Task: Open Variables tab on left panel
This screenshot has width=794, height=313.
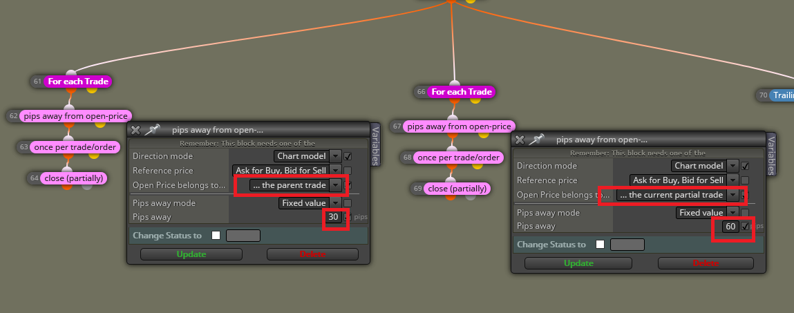Action: [375, 144]
